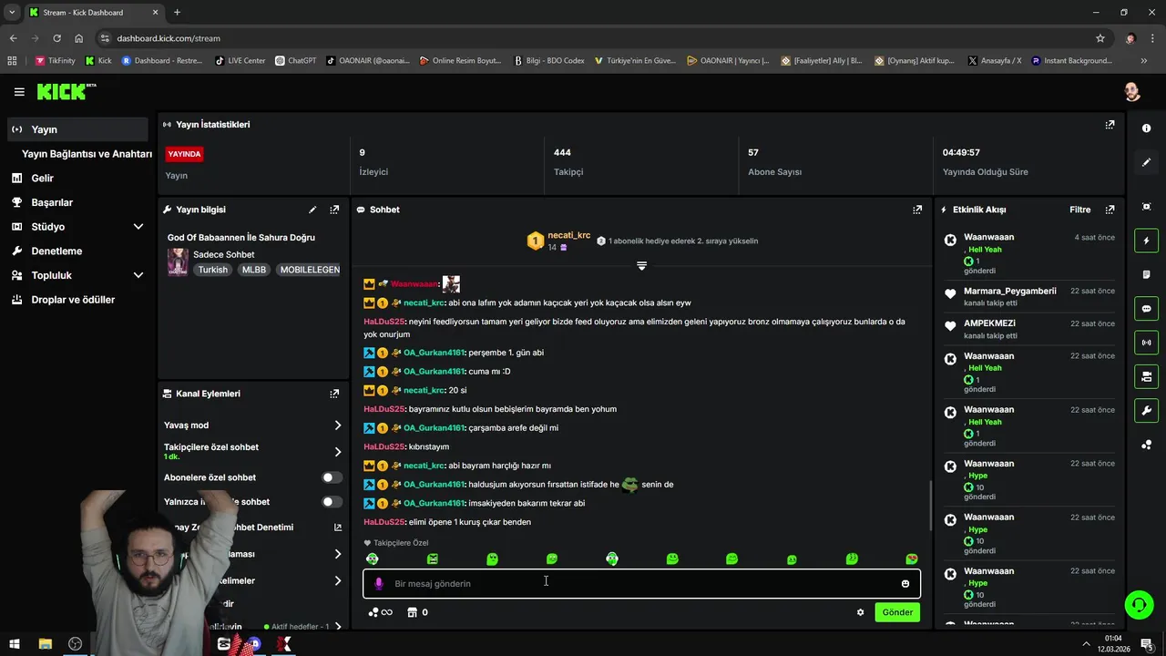Click the channel points infinity icon
Screen dimensions: 1166x656
380,612
